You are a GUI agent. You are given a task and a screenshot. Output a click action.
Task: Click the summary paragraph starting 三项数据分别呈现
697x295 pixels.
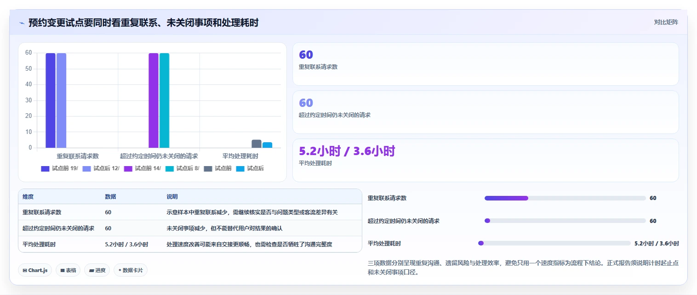pyautogui.click(x=523, y=267)
